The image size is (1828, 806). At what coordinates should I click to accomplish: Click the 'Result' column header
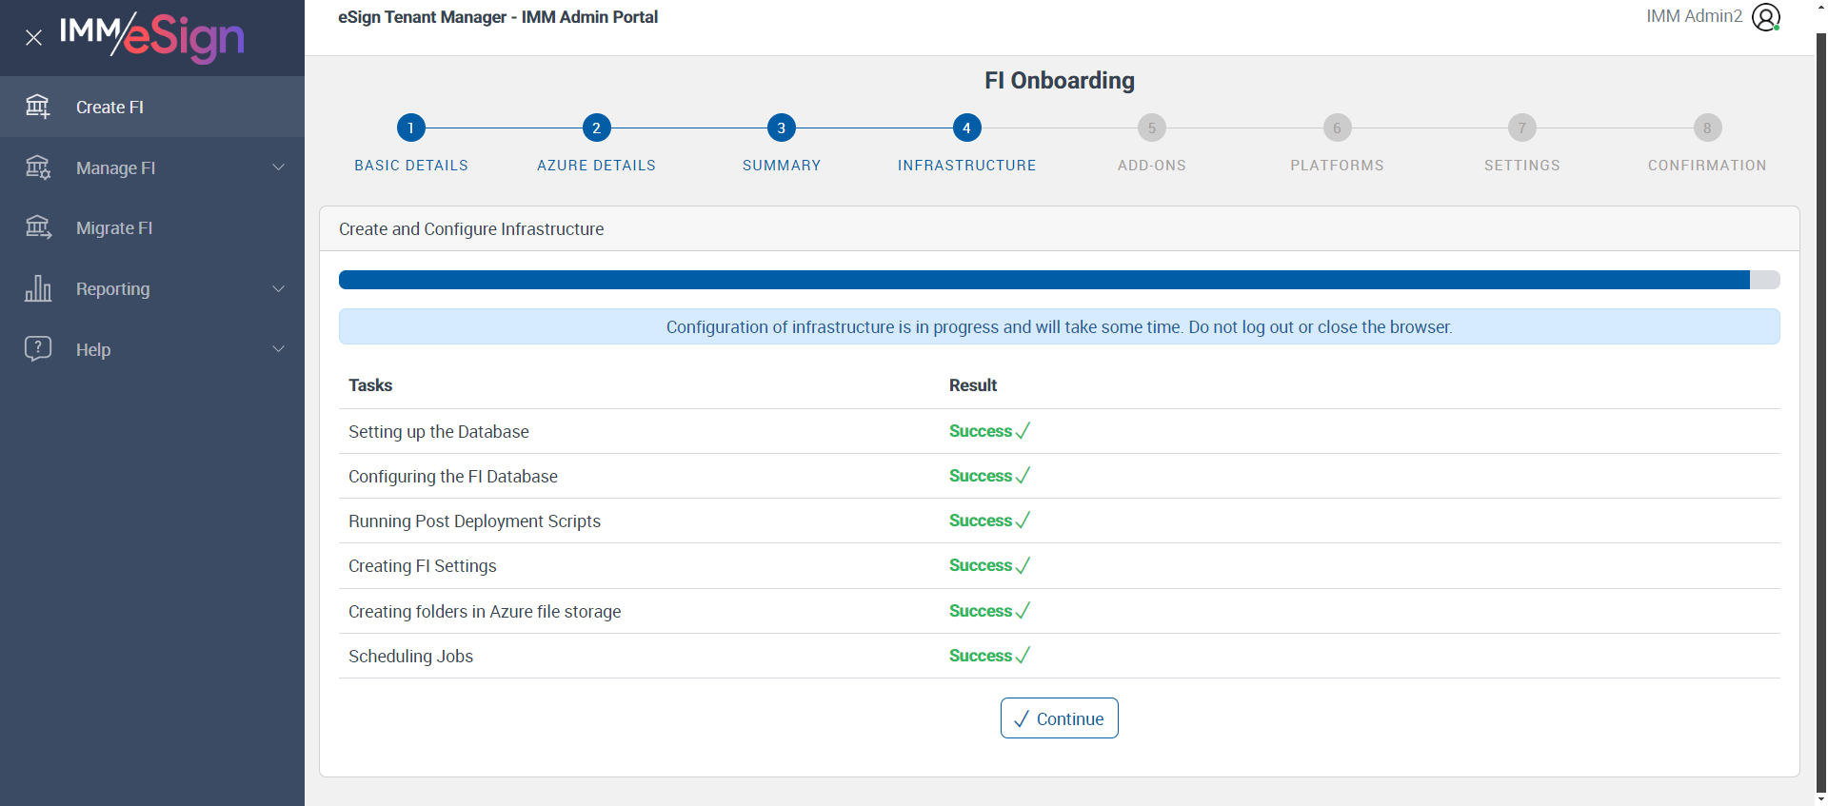(973, 385)
